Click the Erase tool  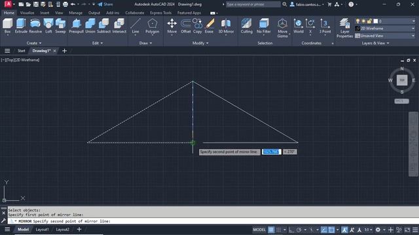209,26
